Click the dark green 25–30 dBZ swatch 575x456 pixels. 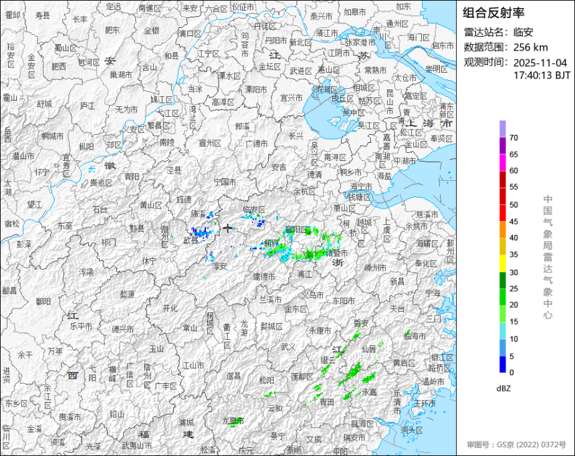click(x=502, y=280)
